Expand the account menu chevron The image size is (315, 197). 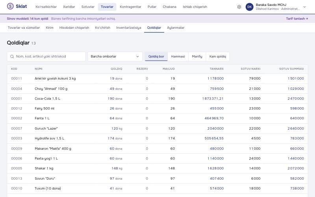(x=304, y=7)
